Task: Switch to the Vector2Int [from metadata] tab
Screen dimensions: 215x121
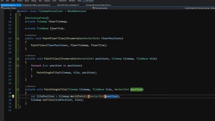Action: click(67, 5)
